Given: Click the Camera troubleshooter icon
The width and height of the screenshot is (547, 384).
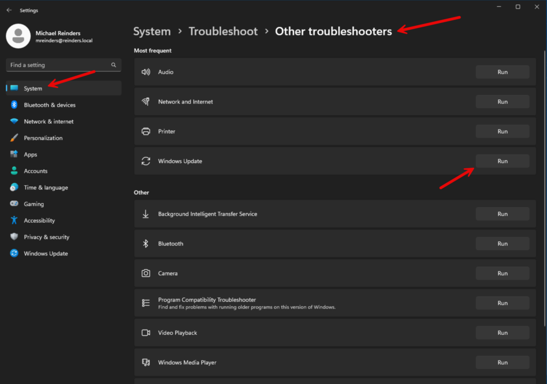Looking at the screenshot, I should point(146,273).
